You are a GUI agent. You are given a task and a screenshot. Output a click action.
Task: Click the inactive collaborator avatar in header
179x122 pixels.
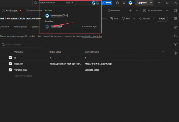coord(97,3)
